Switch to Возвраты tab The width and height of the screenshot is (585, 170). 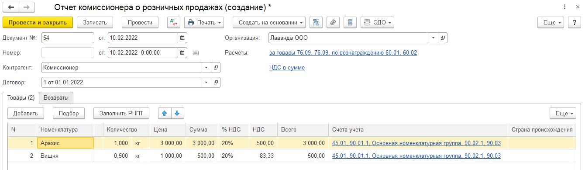click(x=56, y=97)
